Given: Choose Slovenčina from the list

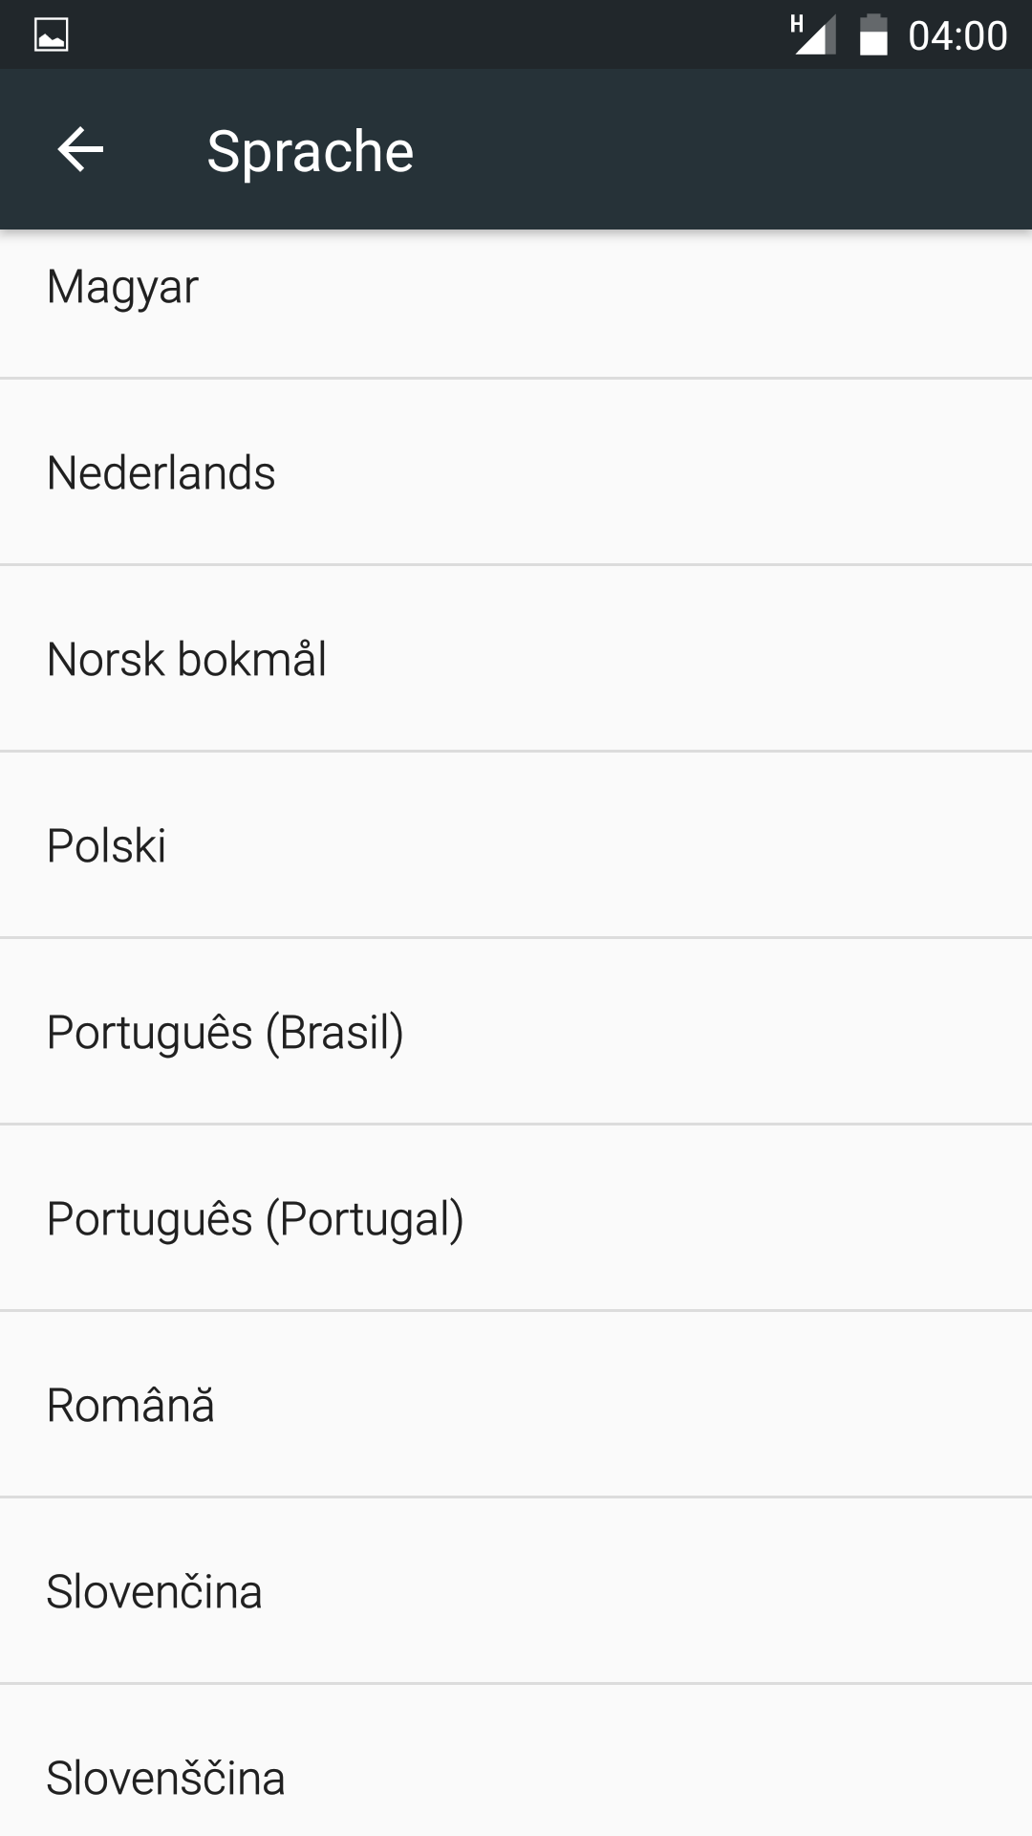Looking at the screenshot, I should tap(154, 1591).
